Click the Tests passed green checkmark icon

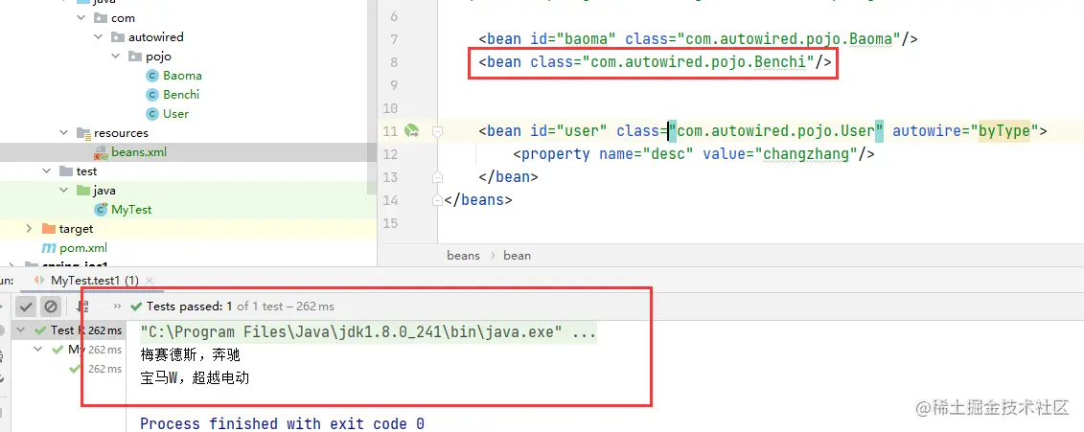point(136,307)
